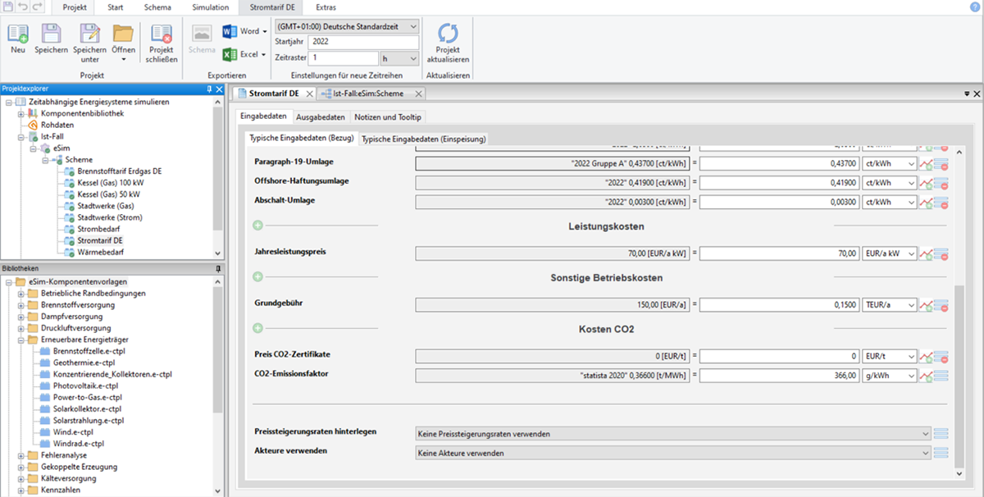Expand the Dampfversorgung library folder
The height and width of the screenshot is (497, 984).
click(x=21, y=317)
